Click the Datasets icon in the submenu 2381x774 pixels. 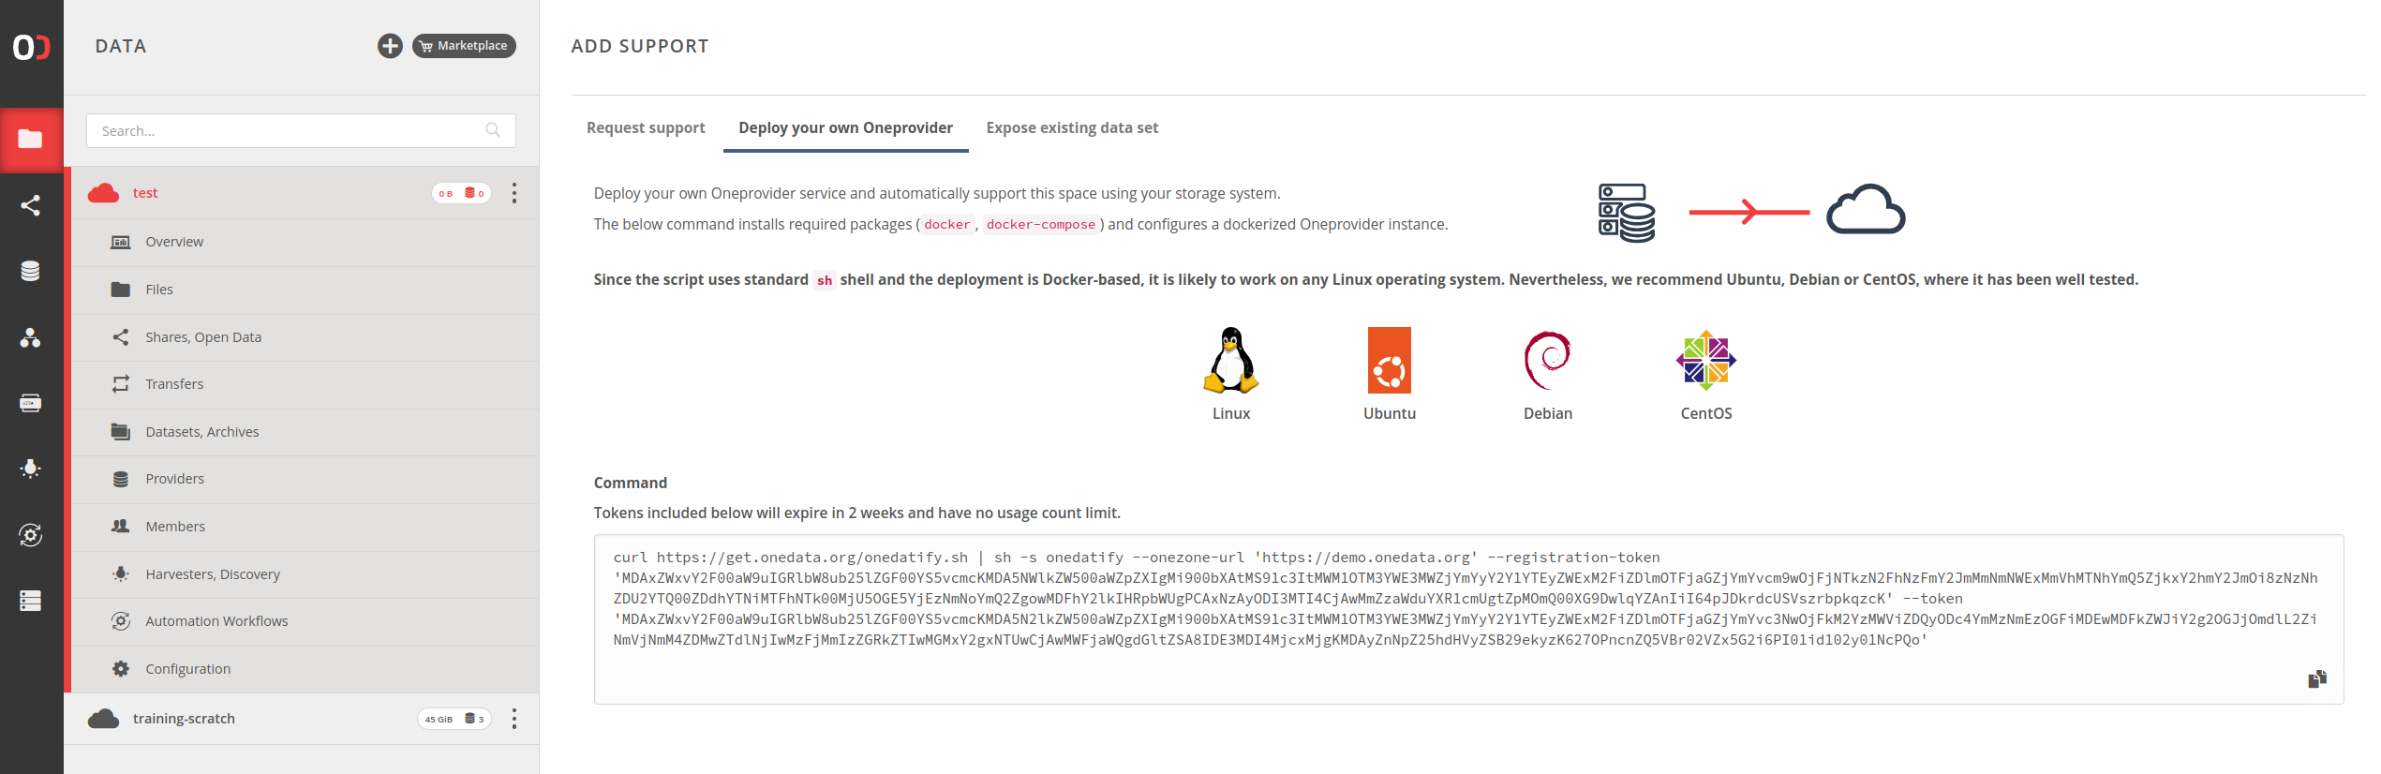point(121,432)
